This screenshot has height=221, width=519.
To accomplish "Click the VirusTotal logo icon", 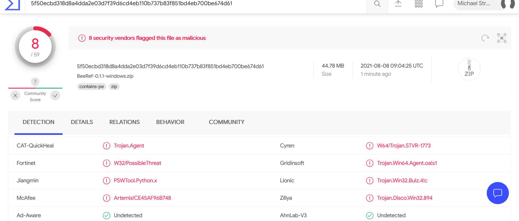I will click(x=13, y=4).
